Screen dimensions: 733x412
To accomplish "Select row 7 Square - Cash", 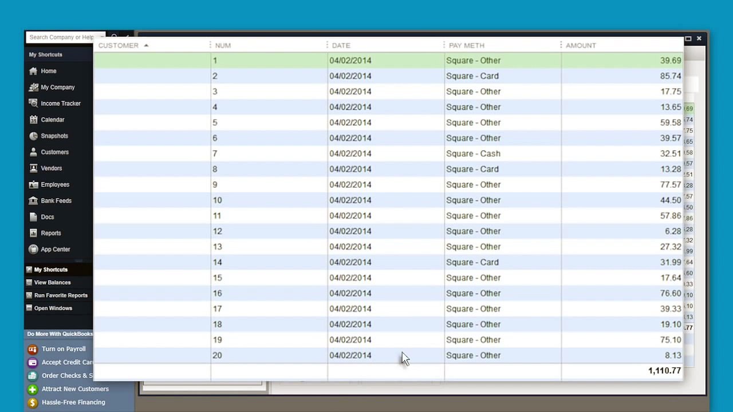I will click(473, 153).
